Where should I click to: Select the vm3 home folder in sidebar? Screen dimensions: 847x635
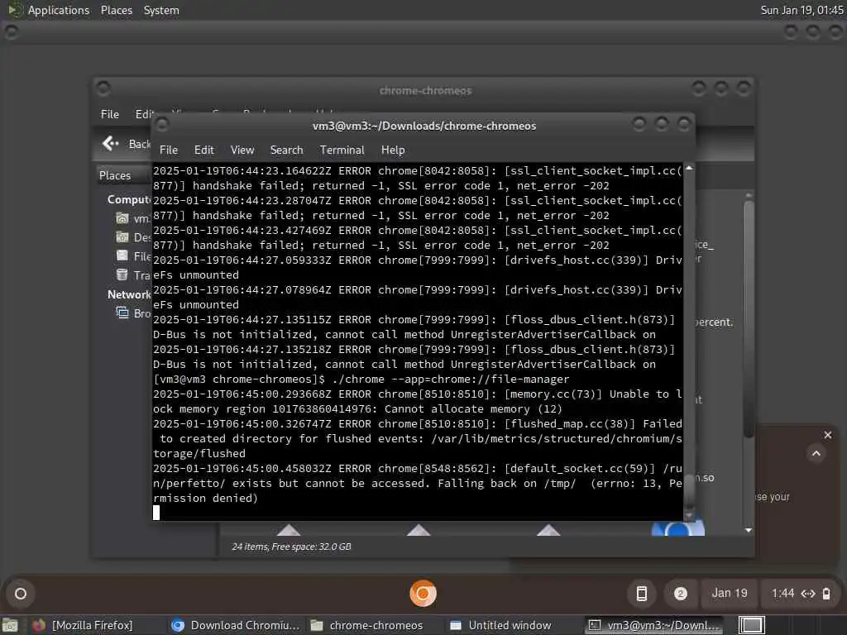(122, 218)
